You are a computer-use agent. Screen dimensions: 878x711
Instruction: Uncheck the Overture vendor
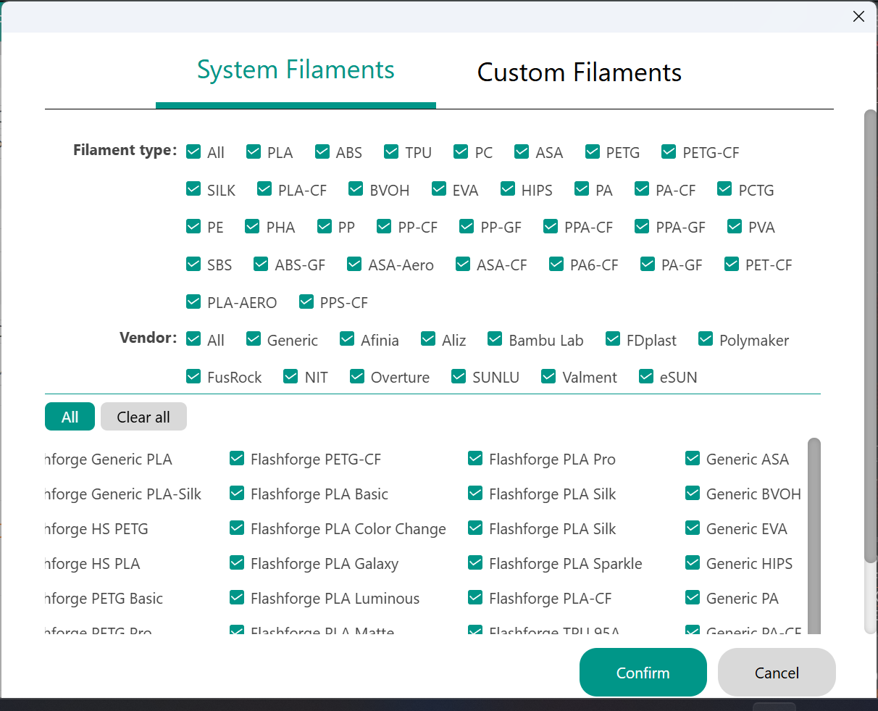(x=356, y=376)
